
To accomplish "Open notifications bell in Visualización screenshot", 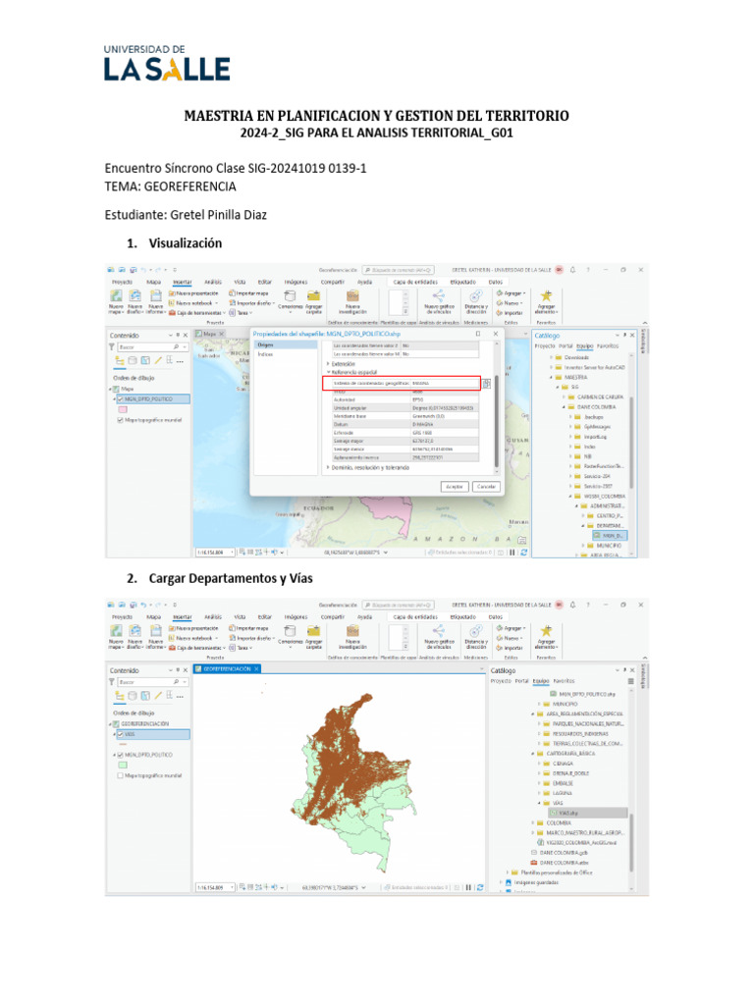I will pos(573,270).
